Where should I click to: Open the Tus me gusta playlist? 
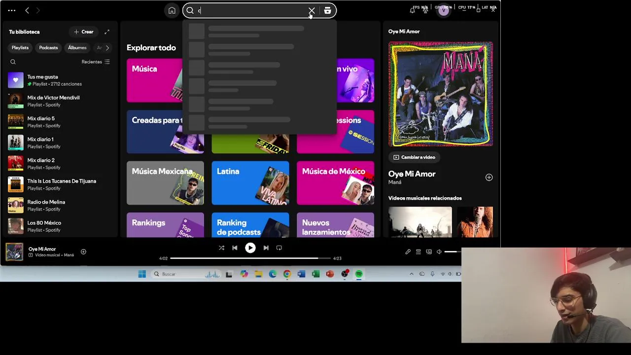tap(59, 80)
